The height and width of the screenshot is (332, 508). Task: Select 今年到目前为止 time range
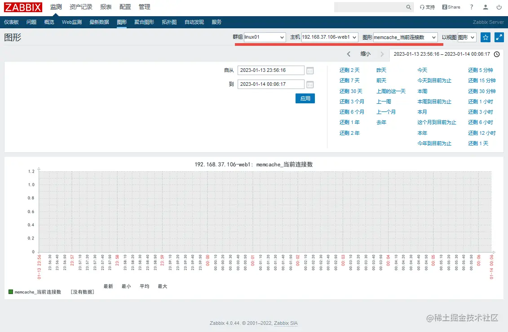click(x=434, y=143)
